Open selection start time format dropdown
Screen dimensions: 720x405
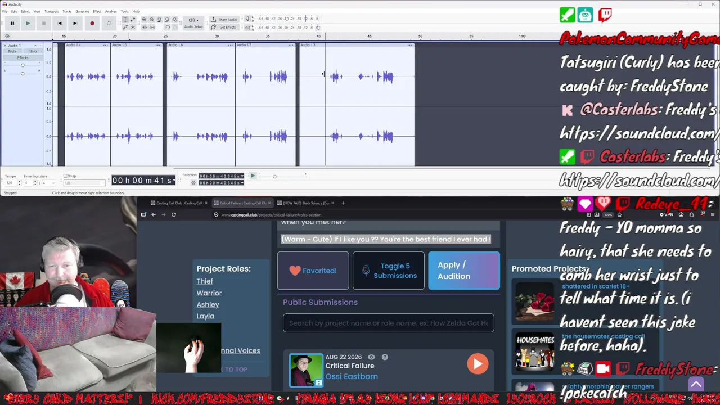(242, 176)
